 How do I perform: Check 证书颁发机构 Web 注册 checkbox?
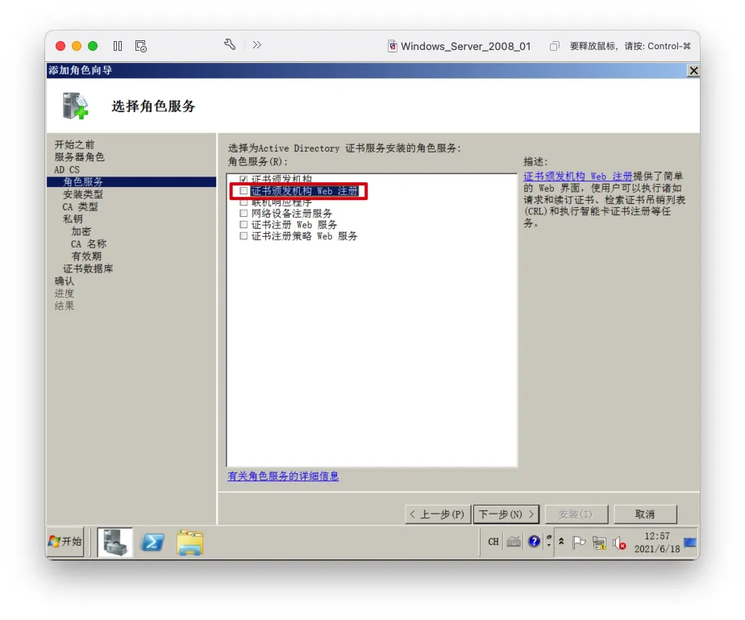(x=243, y=191)
